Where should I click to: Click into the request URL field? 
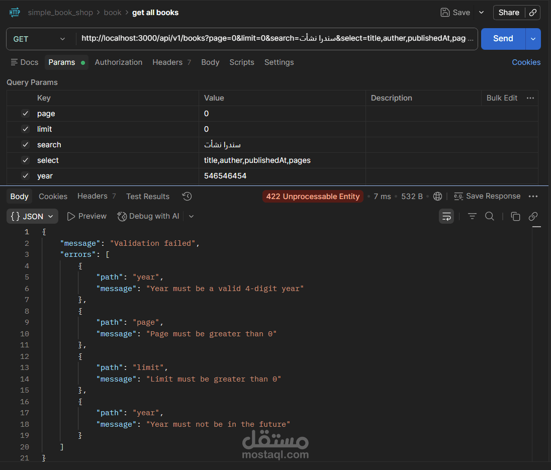(277, 39)
